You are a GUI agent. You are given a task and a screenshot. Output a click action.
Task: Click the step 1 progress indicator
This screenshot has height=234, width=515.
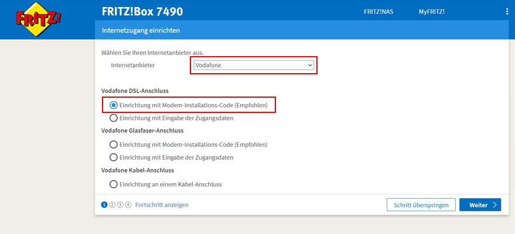click(x=104, y=205)
